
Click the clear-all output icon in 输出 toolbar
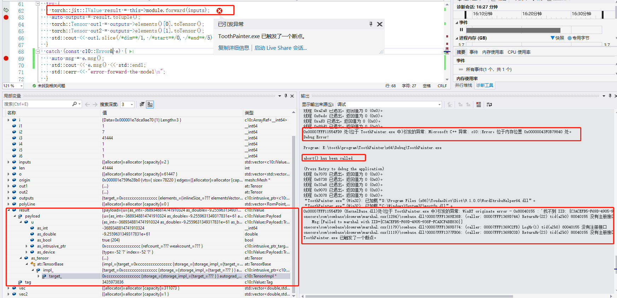click(478, 105)
